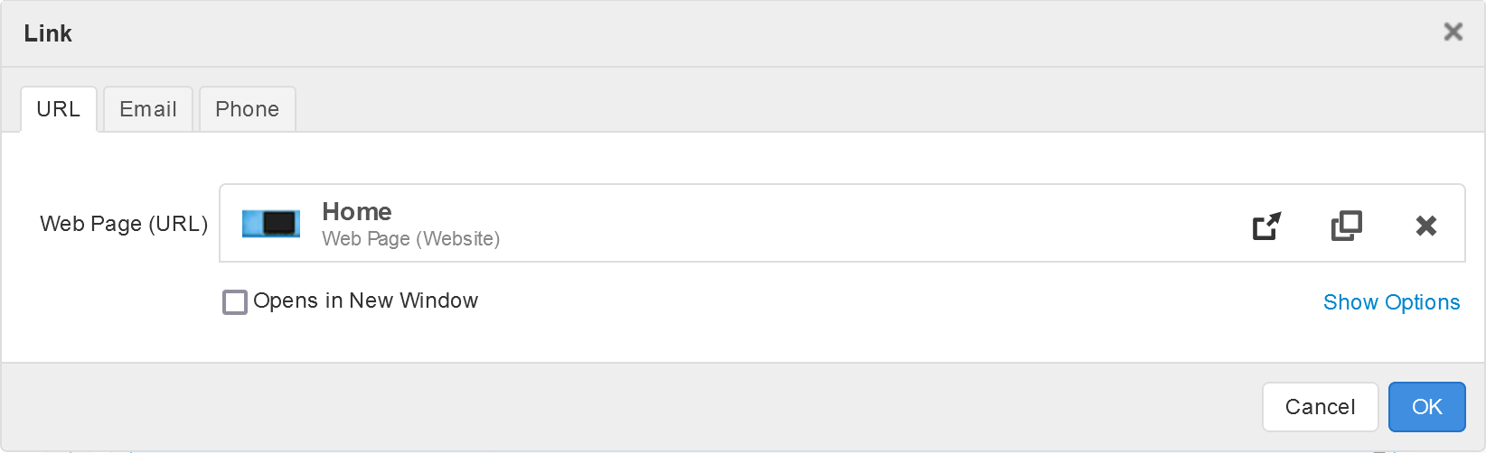The width and height of the screenshot is (1486, 453).
Task: Expand Show Options
Action: tap(1391, 302)
